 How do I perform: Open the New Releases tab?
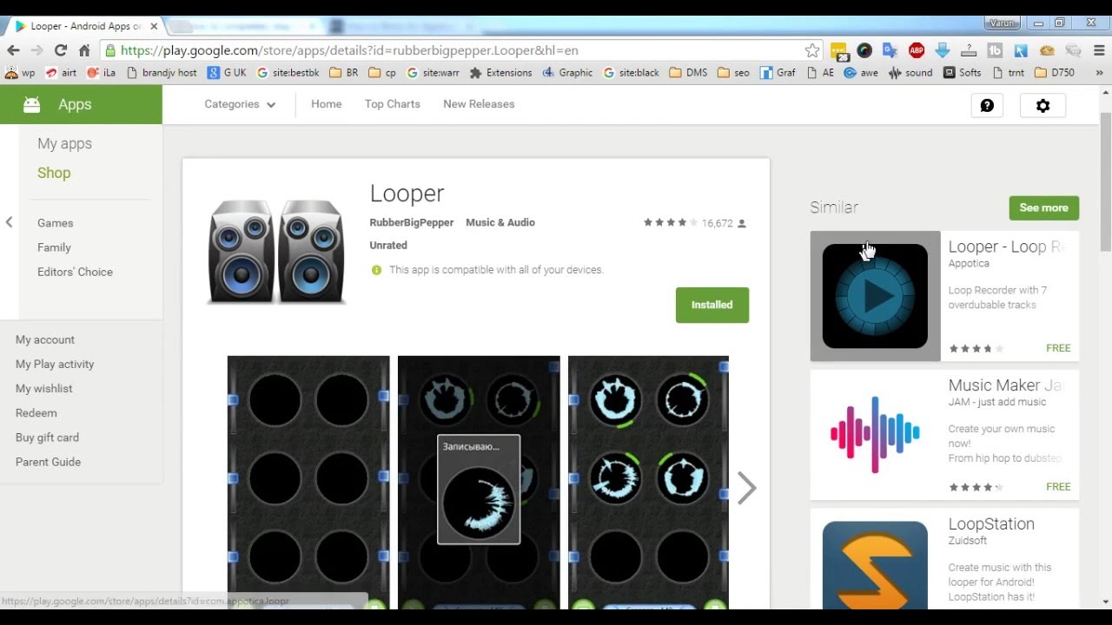click(x=479, y=104)
